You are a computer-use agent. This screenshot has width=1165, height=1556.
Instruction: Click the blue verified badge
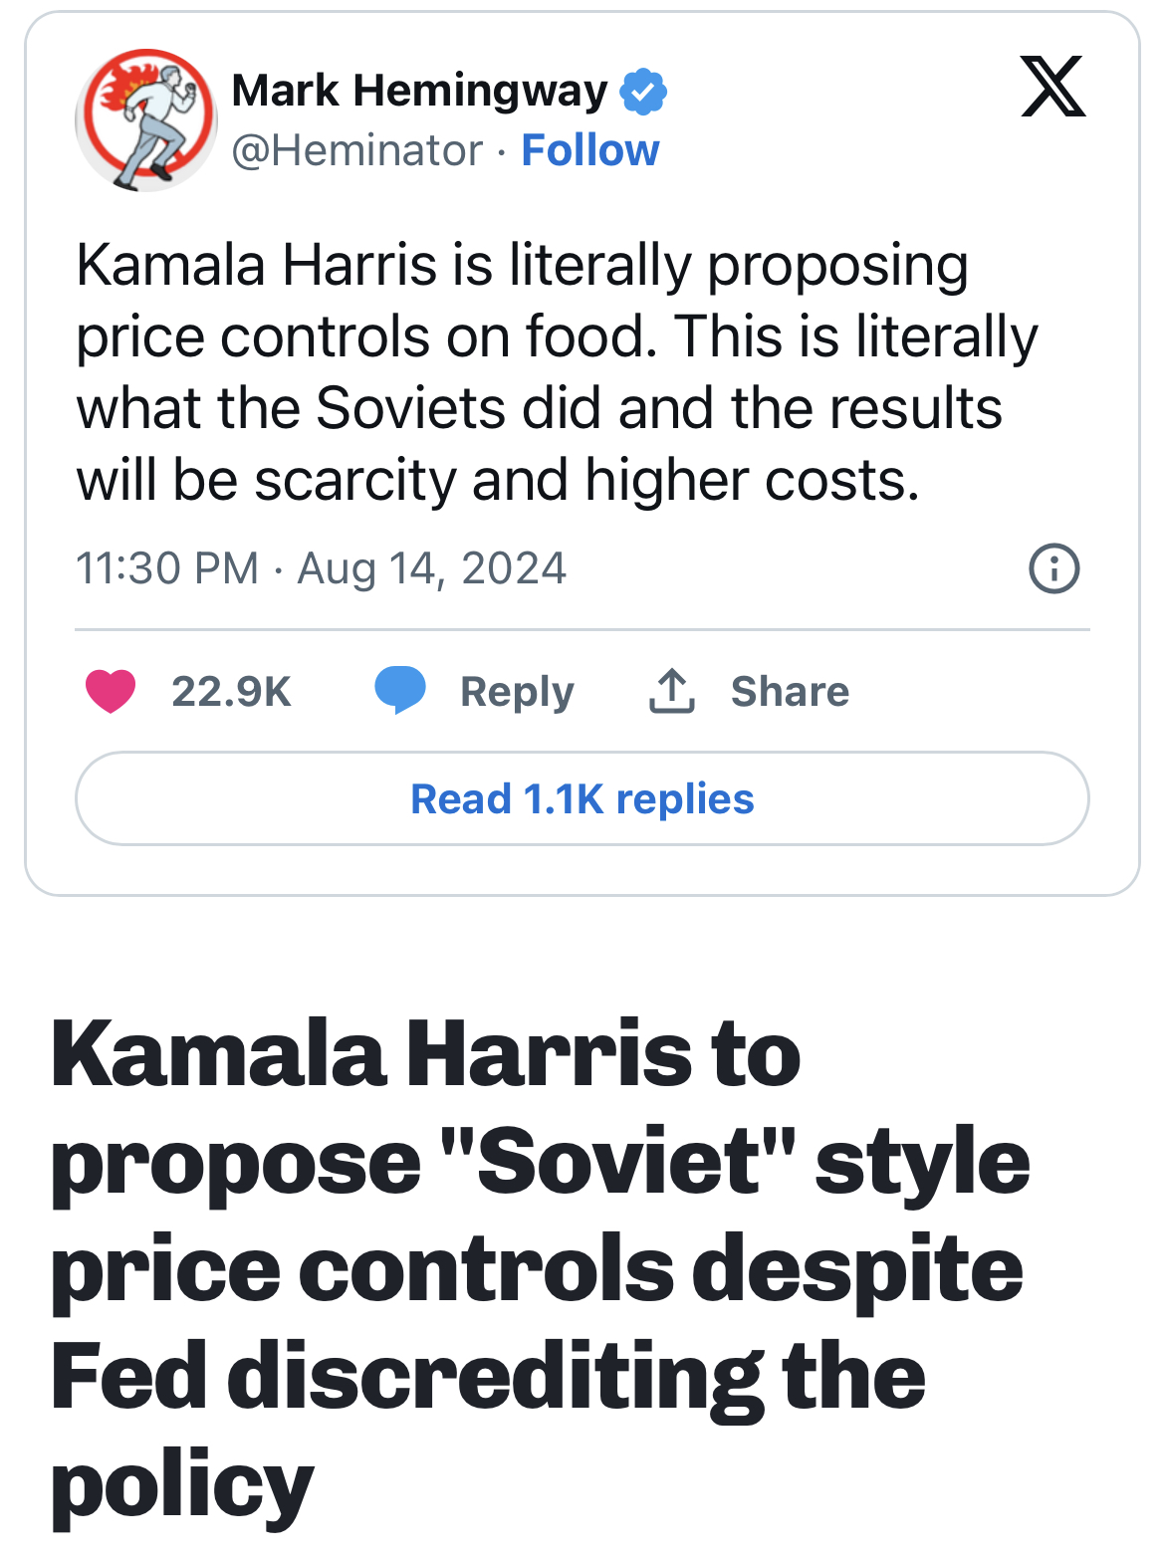point(643,92)
